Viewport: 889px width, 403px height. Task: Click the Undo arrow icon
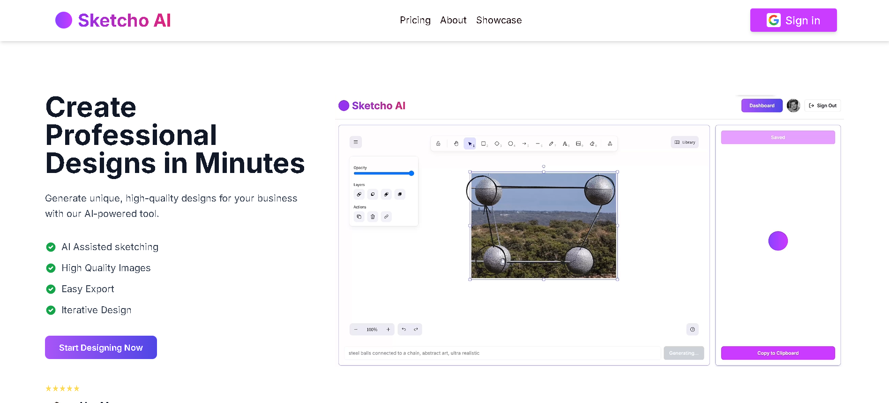point(403,330)
